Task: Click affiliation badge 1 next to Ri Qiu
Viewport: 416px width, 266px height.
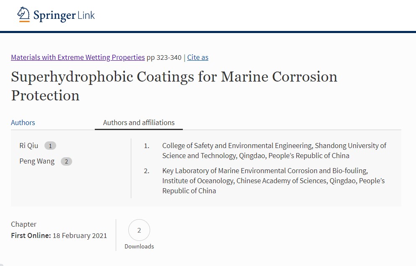Action: click(x=50, y=146)
